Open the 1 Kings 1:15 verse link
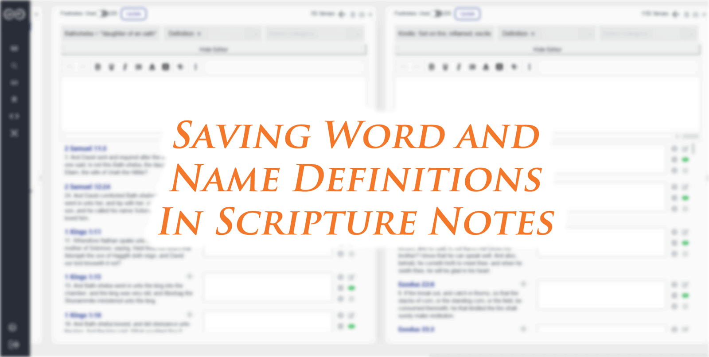The height and width of the screenshot is (357, 709). pyautogui.click(x=83, y=277)
